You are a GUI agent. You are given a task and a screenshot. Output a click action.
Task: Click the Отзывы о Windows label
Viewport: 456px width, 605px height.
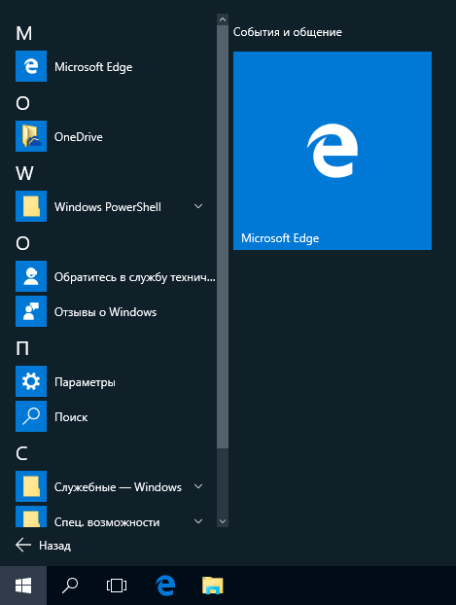pos(105,312)
